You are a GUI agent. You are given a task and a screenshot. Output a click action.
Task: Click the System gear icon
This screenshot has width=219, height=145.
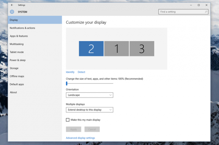click(12, 12)
